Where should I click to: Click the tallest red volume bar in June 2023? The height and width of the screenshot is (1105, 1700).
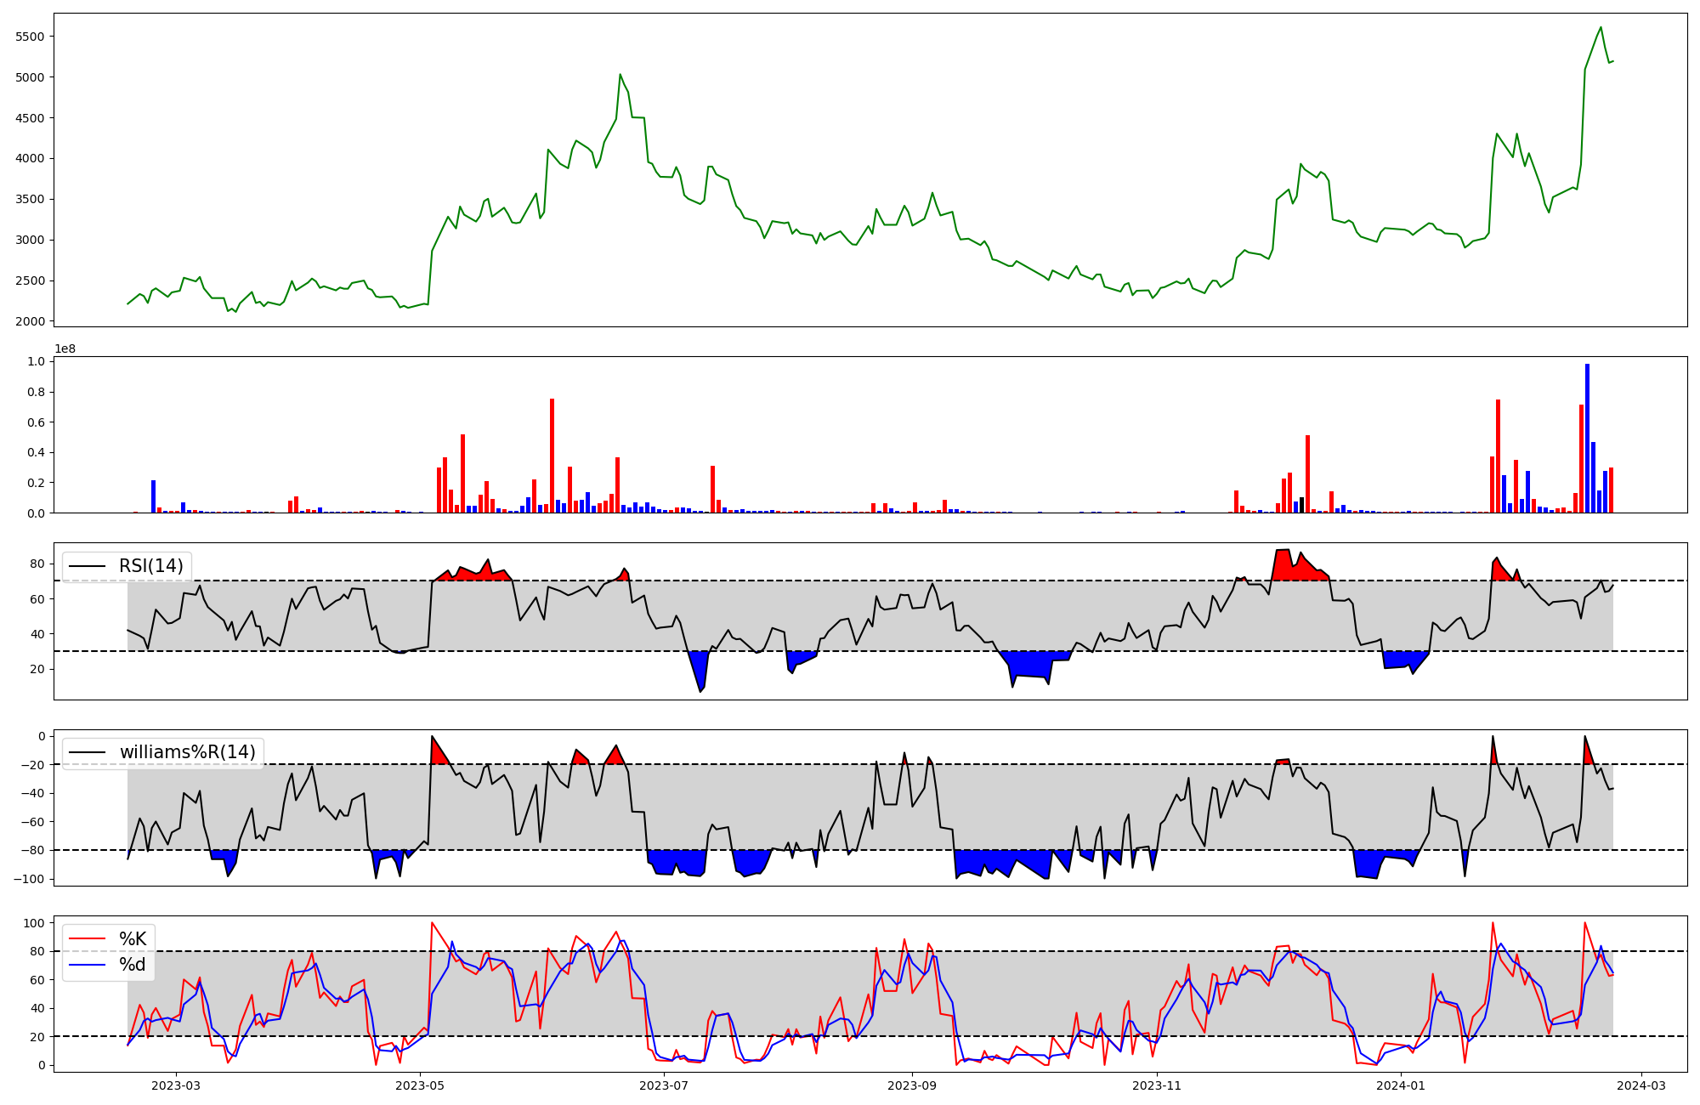pyautogui.click(x=552, y=455)
